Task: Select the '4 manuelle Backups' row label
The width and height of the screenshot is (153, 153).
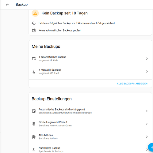Action: (50, 70)
